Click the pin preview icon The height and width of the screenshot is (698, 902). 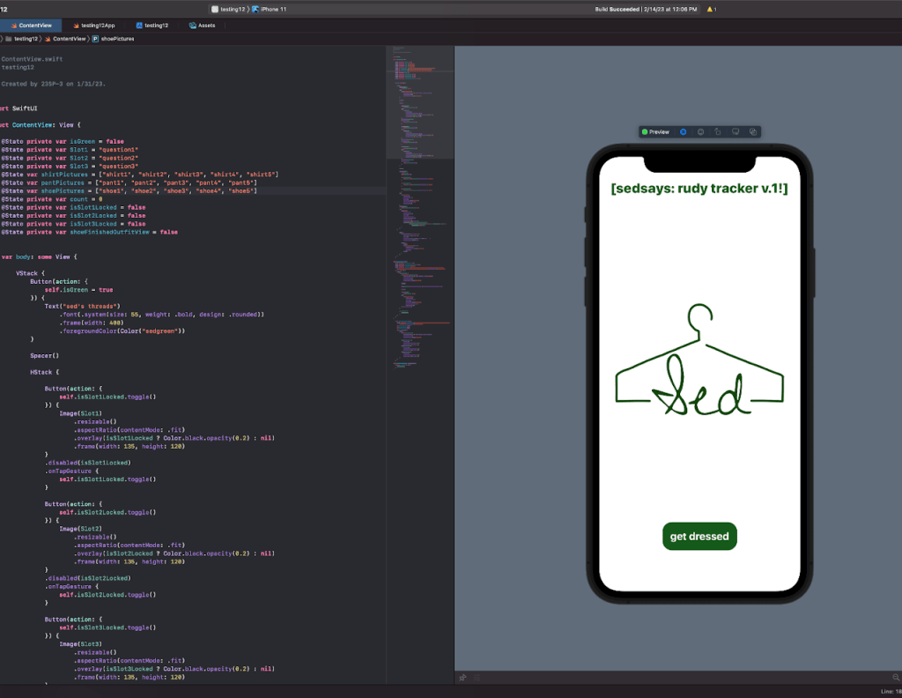pyautogui.click(x=462, y=678)
